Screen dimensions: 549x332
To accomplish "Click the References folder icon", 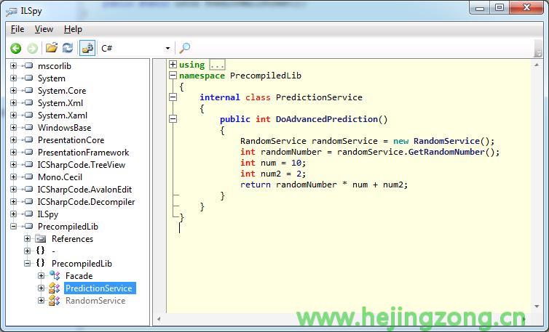I will click(41, 239).
